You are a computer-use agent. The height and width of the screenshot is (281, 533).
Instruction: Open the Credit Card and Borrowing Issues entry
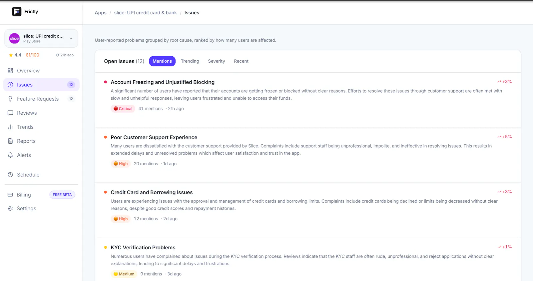pyautogui.click(x=152, y=192)
